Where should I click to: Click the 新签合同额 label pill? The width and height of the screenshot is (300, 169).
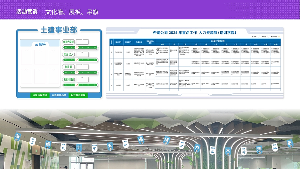pyautogui.click(x=68, y=42)
